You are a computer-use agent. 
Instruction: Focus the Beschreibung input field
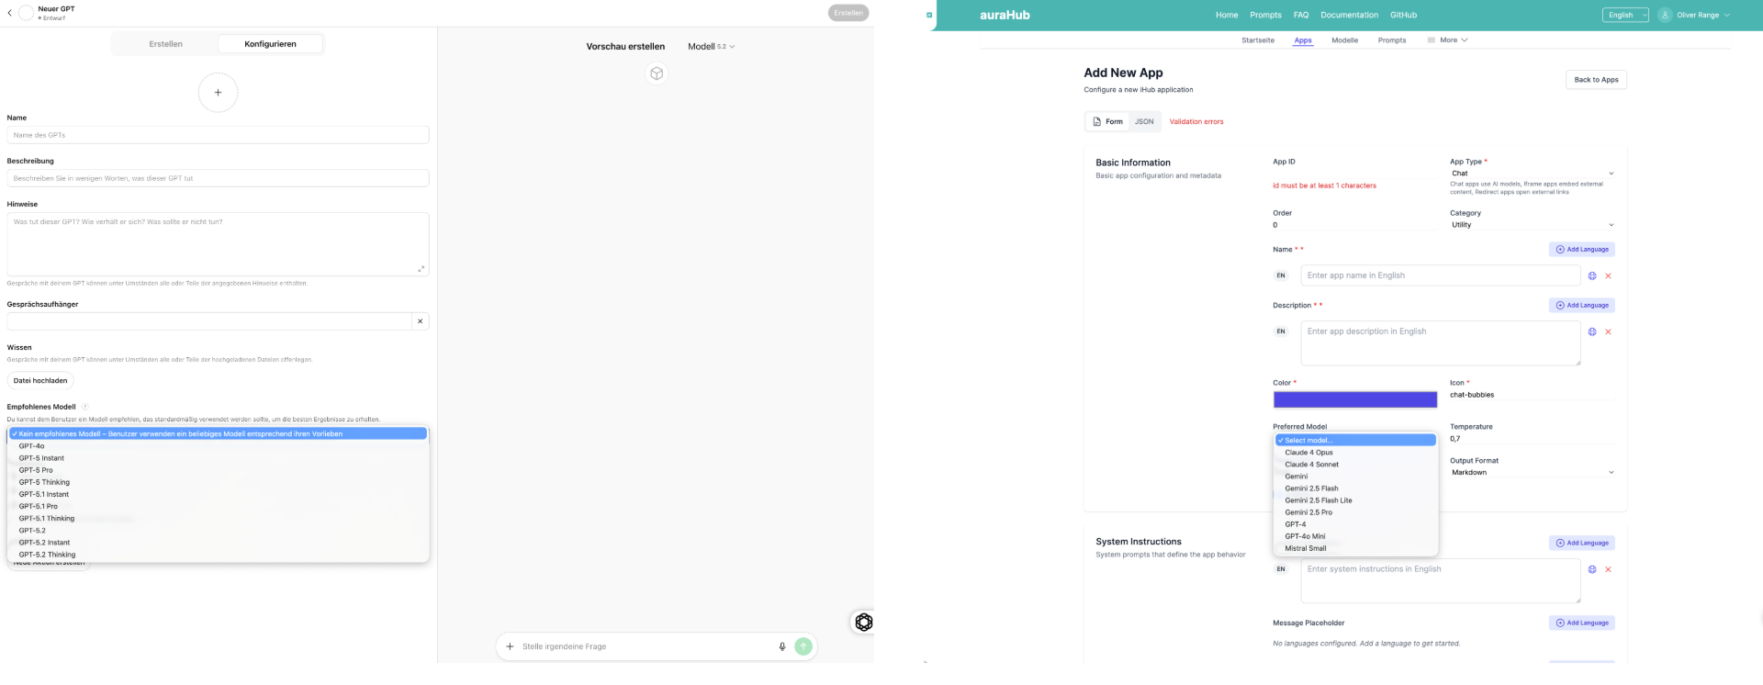[x=218, y=178]
